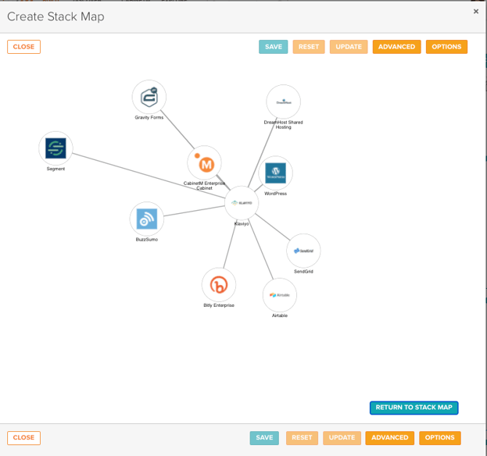This screenshot has width=487, height=456.
Task: Click the bottom RESET button
Action: coord(302,438)
